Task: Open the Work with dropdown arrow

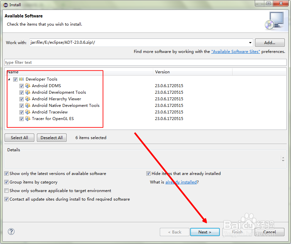Action: [250, 42]
